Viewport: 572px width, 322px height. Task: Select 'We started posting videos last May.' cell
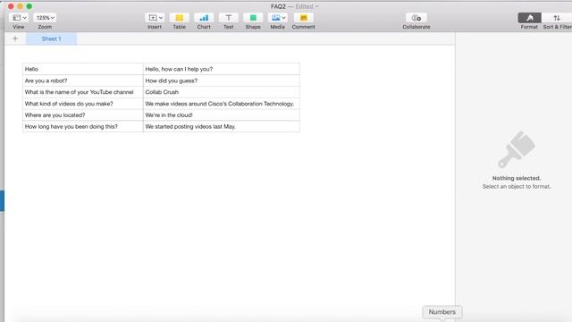[x=222, y=126]
